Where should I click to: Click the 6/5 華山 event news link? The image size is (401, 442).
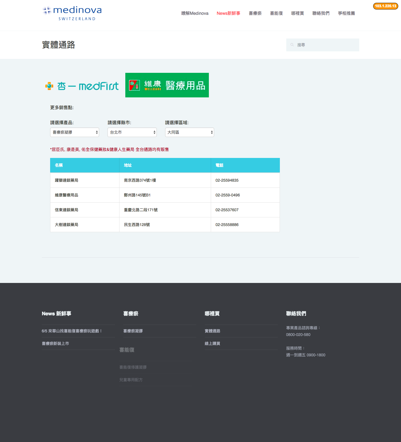coord(72,331)
